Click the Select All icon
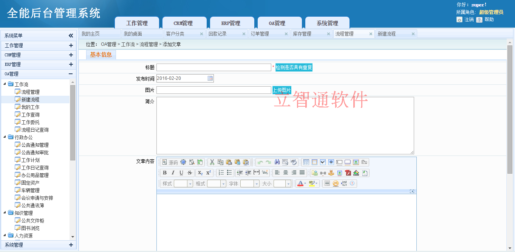Image resolution: width=515 pixels, height=252 pixels. [x=285, y=162]
